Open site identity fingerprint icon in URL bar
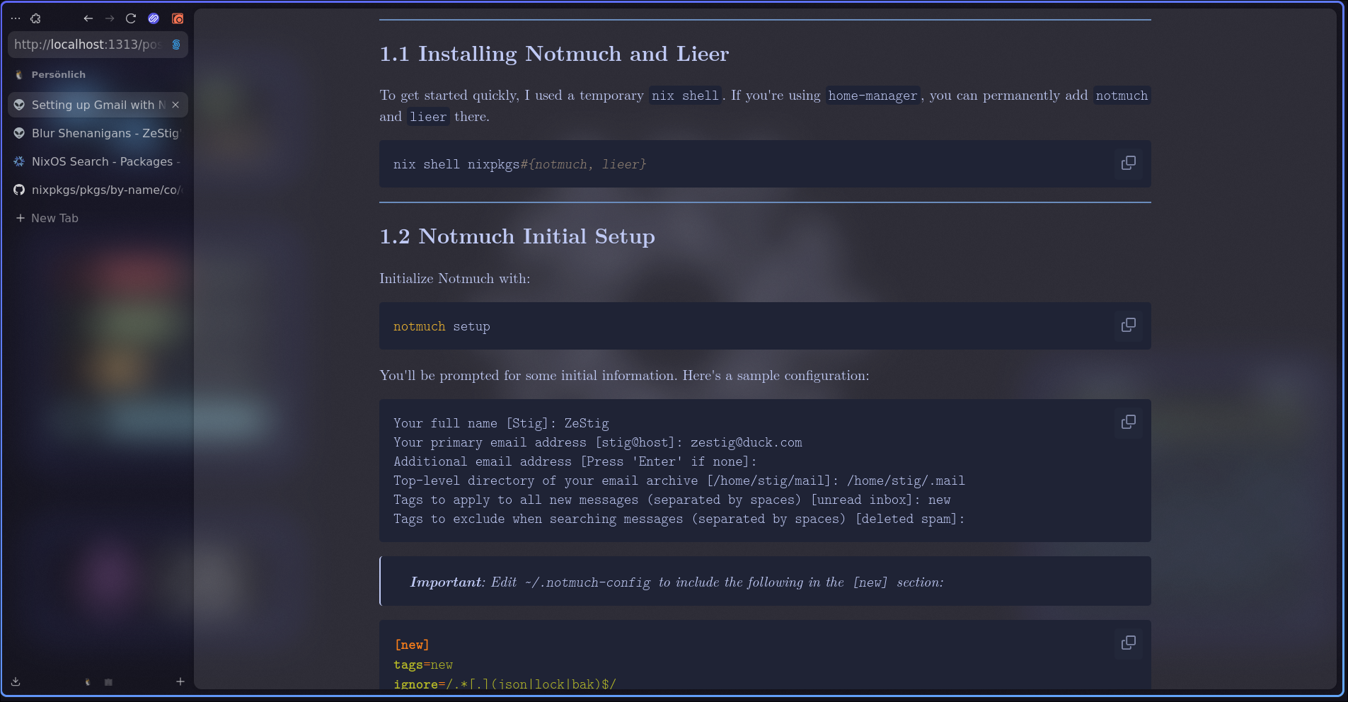The image size is (1348, 702). [x=176, y=45]
